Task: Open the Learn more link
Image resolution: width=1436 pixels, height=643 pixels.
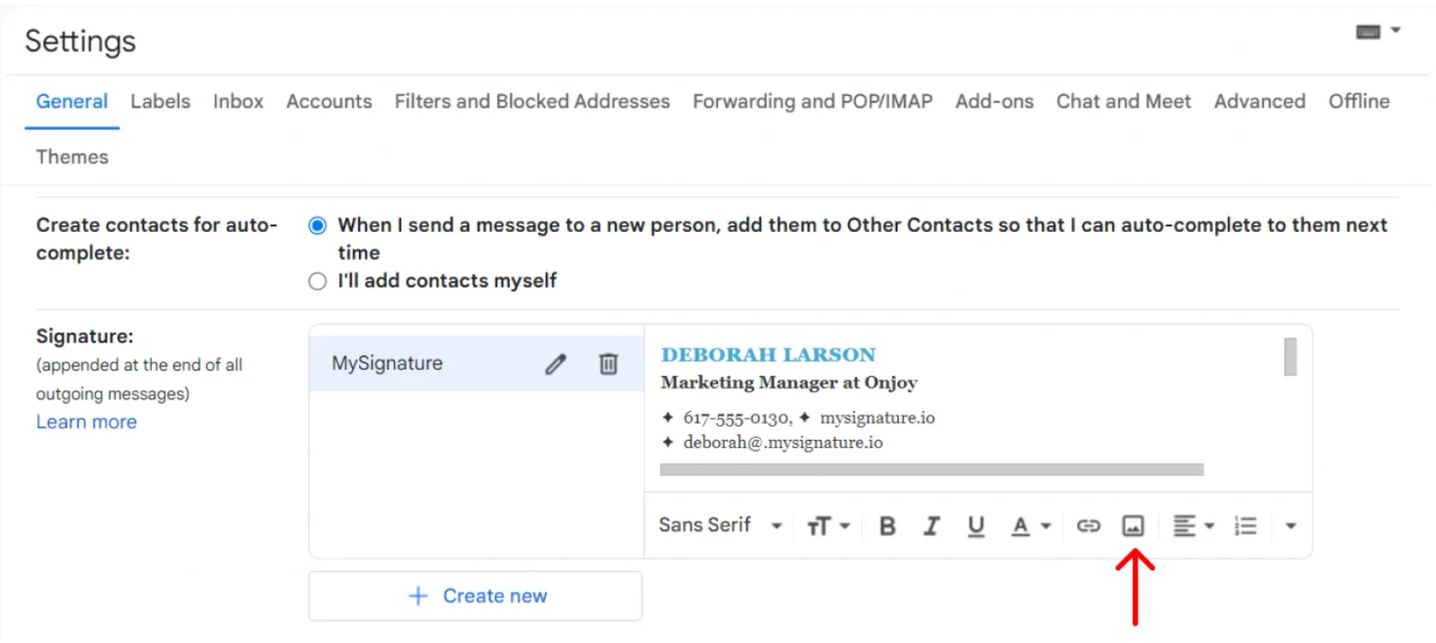Action: [87, 422]
